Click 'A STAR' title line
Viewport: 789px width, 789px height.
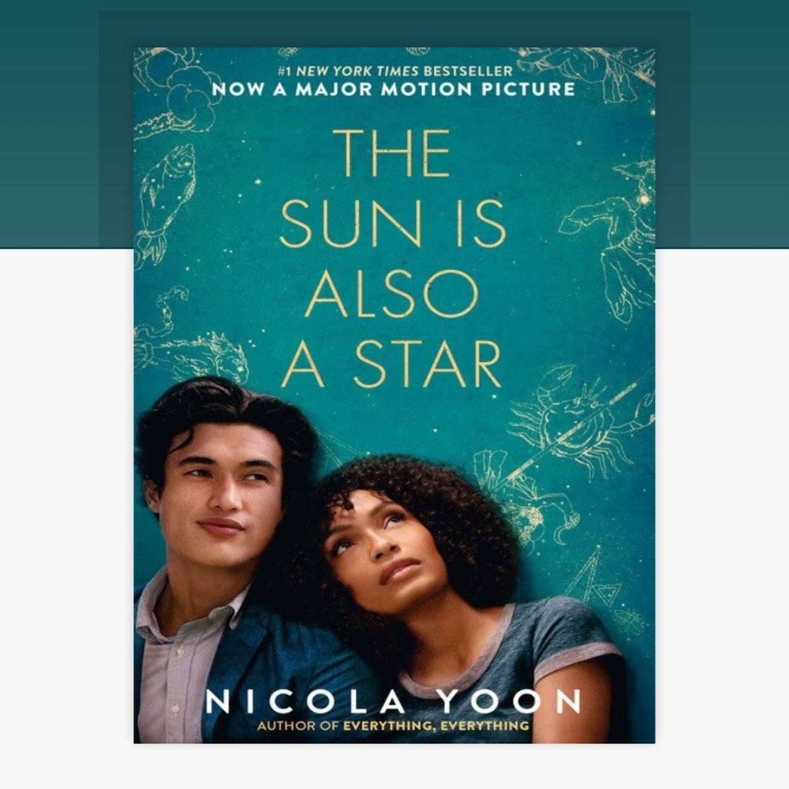[392, 364]
